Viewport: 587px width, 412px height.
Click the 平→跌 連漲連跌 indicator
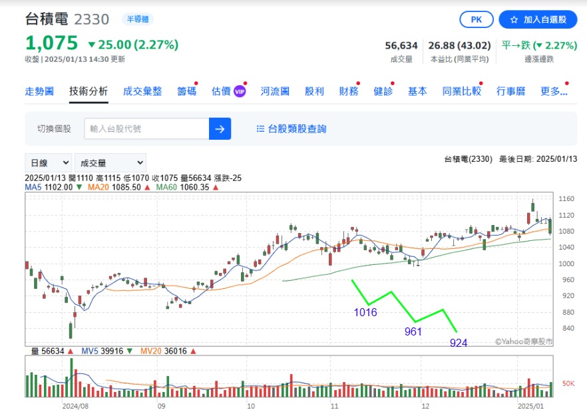pos(539,46)
